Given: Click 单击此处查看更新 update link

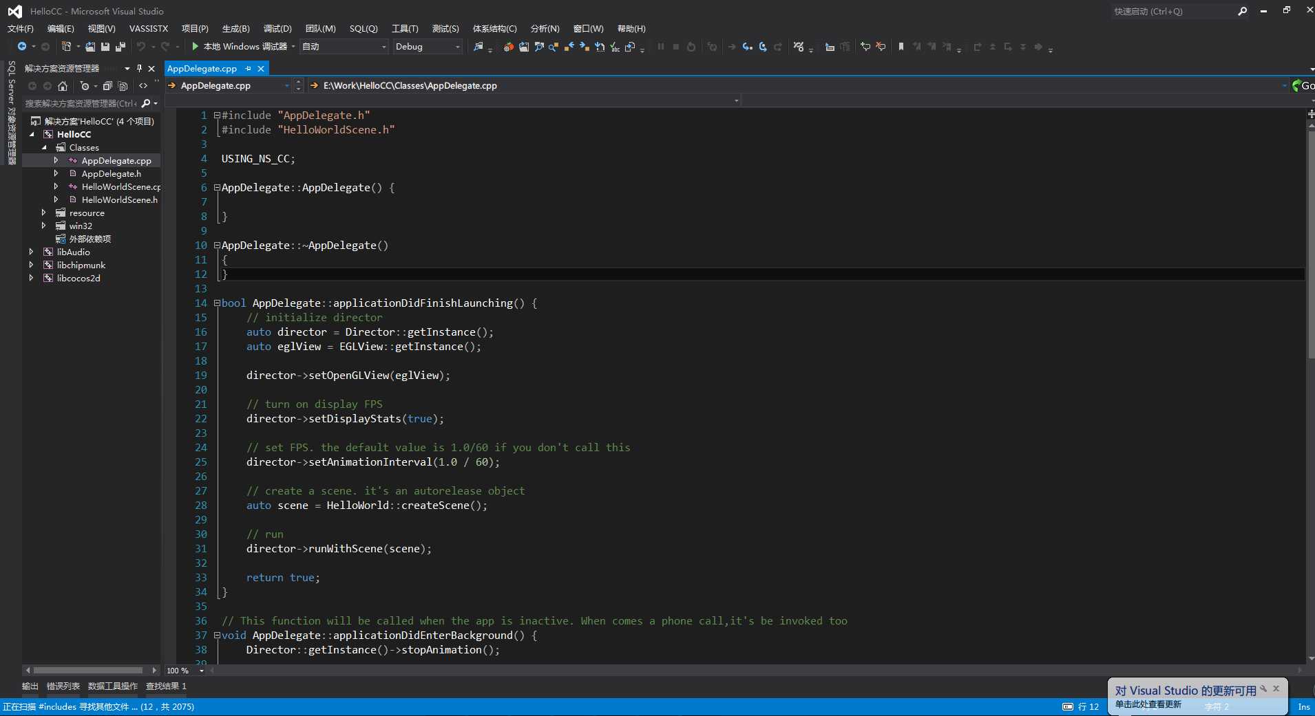Looking at the screenshot, I should coord(1148,704).
